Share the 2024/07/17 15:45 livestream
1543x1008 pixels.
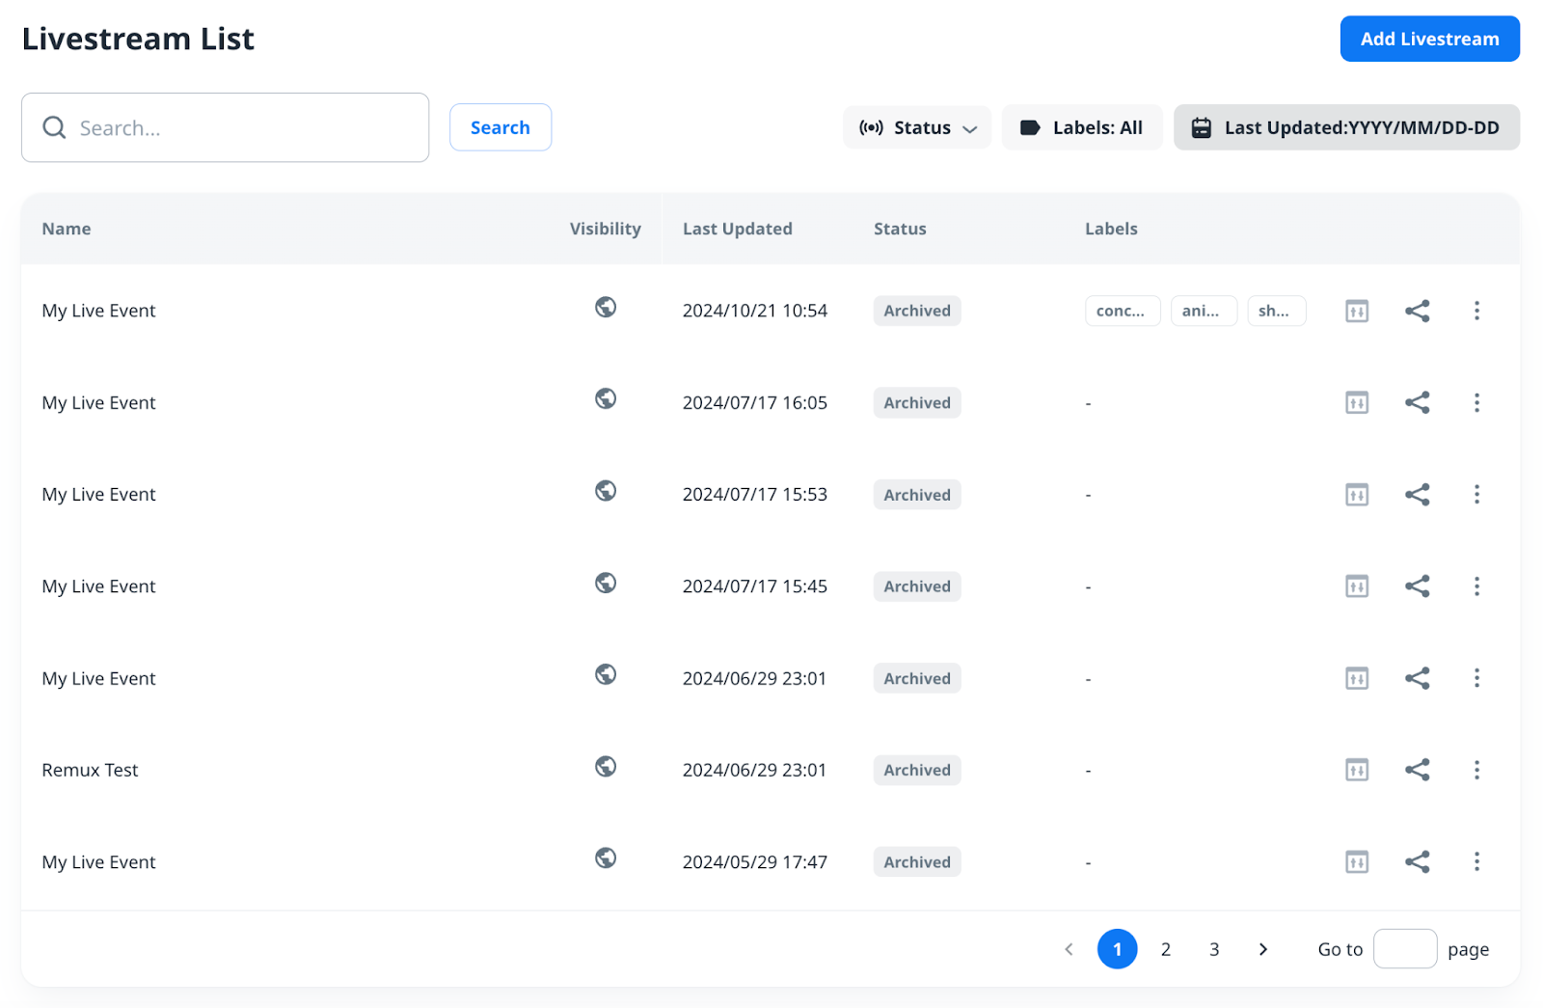(x=1417, y=586)
